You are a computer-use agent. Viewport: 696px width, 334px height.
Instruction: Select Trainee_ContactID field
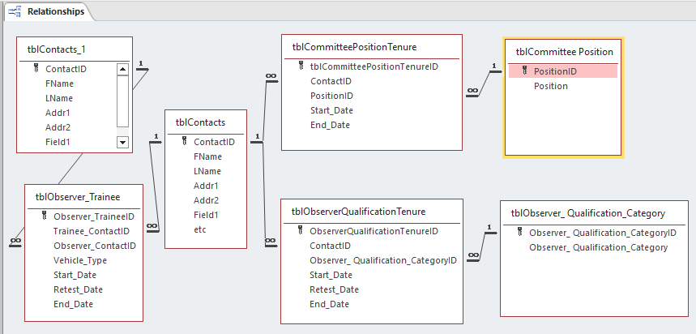point(90,231)
